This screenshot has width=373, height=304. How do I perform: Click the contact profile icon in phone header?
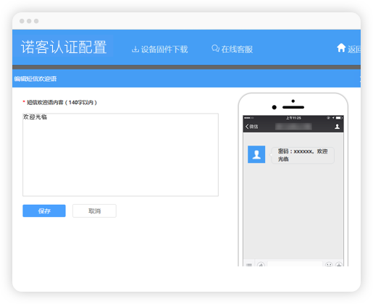[x=337, y=127]
